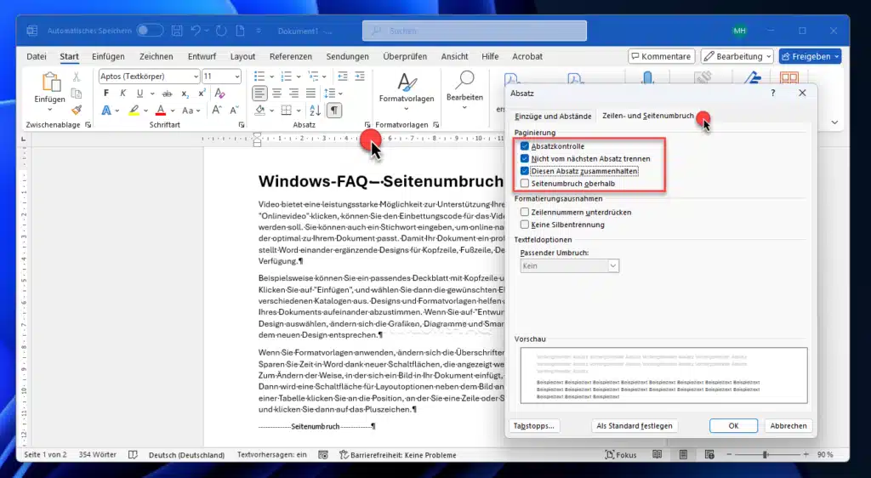Open the font name dropdown

click(196, 76)
